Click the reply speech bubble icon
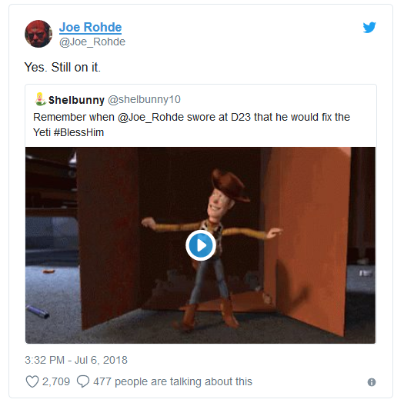Image resolution: width=404 pixels, height=406 pixels. tap(83, 381)
